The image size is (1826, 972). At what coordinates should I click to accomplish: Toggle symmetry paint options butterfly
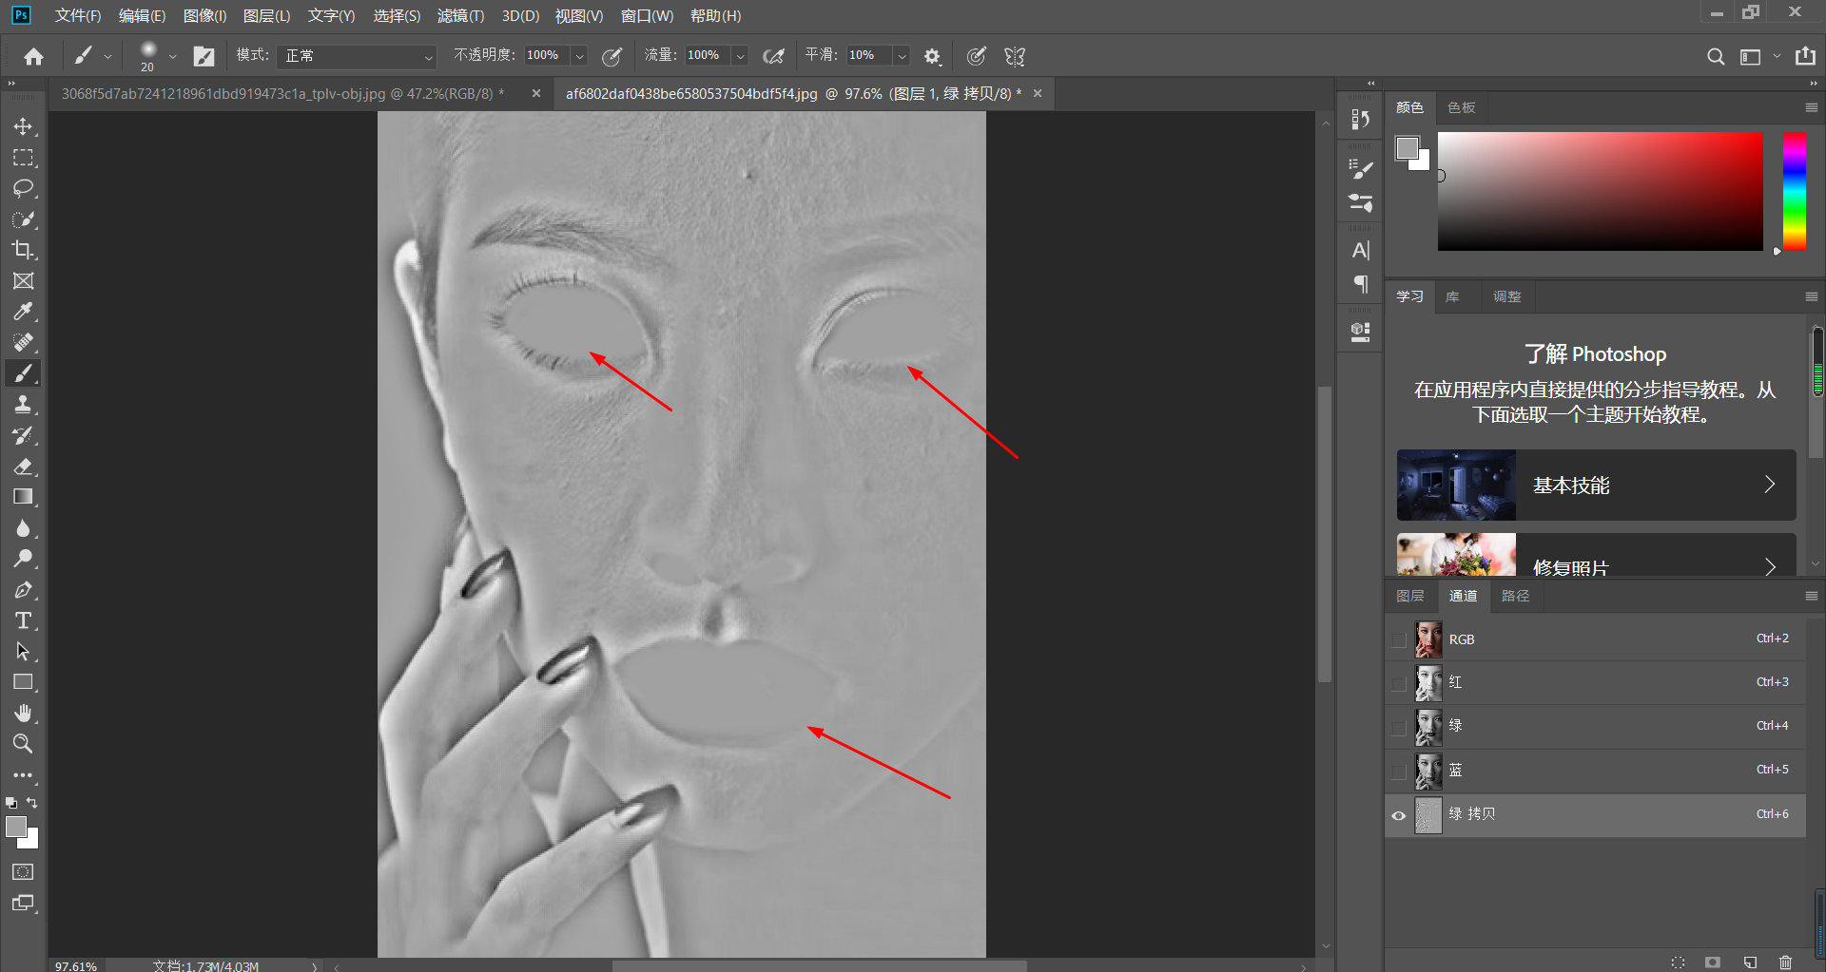tap(1015, 56)
